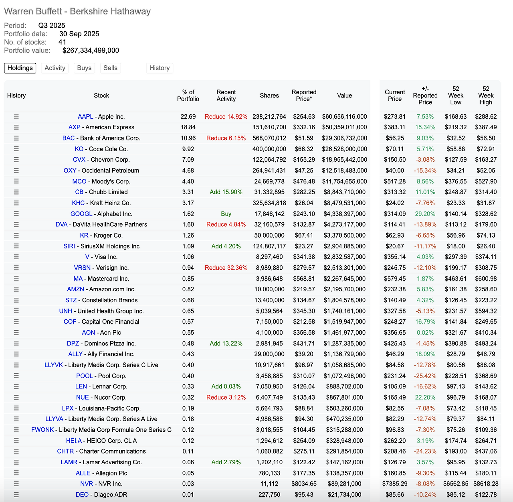Open the Sells tab
The width and height of the screenshot is (513, 502).
(111, 68)
